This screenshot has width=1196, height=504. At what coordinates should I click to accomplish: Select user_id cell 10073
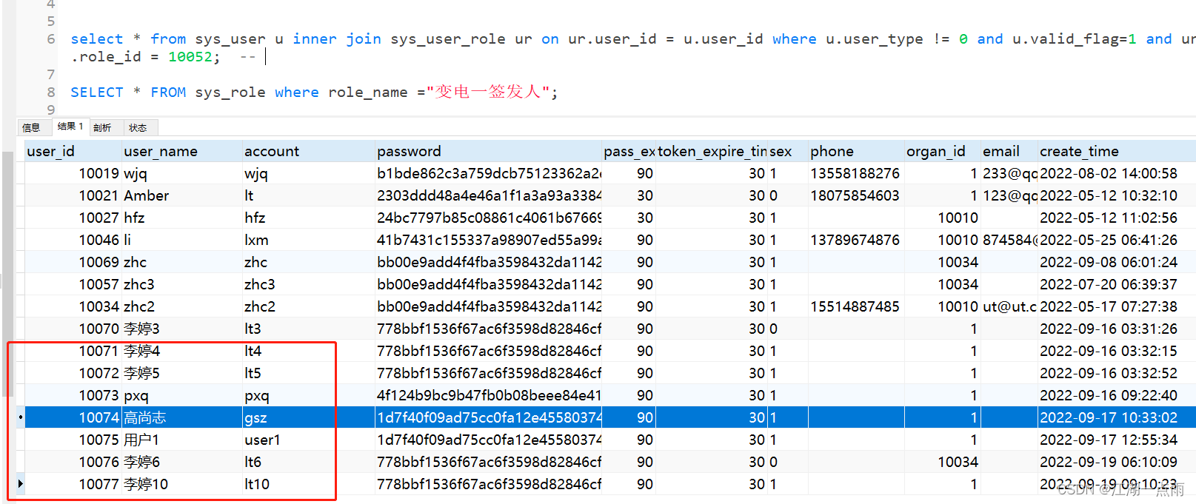(x=73, y=395)
